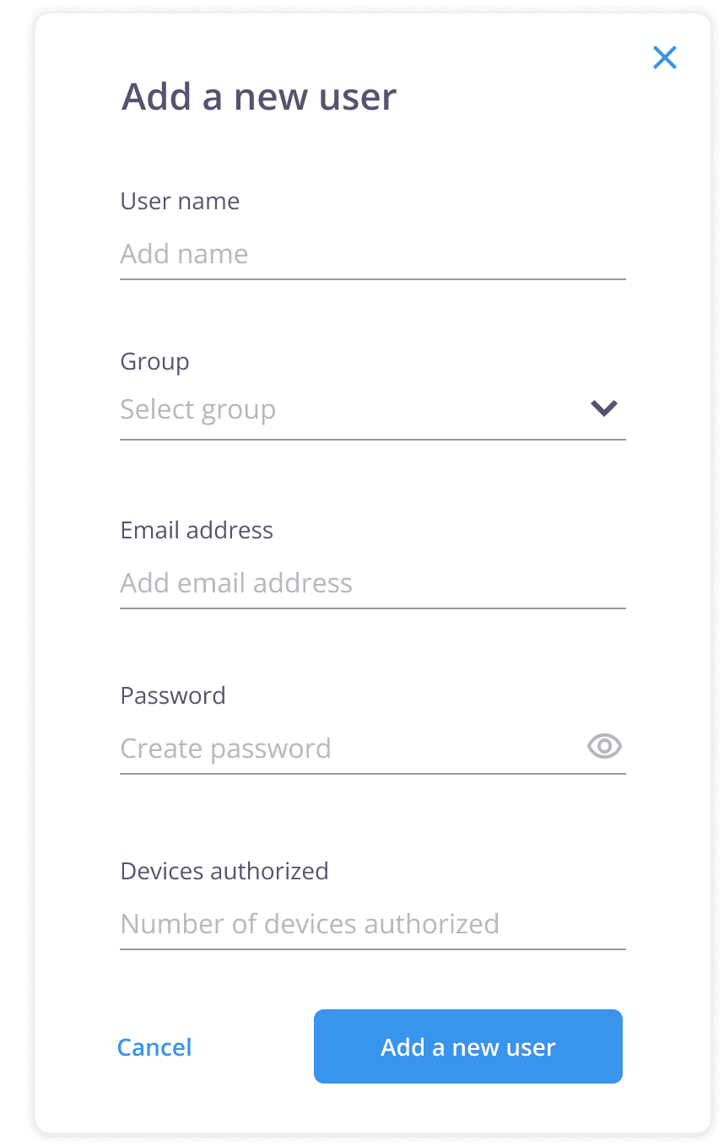Image resolution: width=724 pixels, height=1146 pixels.
Task: Focus the Add name input field
Action: pyautogui.click(x=371, y=254)
